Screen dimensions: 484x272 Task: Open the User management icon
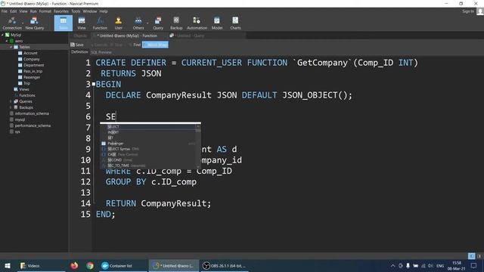click(x=118, y=23)
